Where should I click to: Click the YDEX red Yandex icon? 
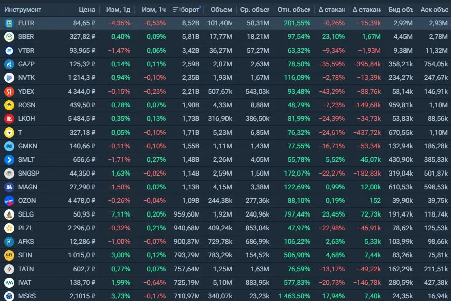pos(9,92)
